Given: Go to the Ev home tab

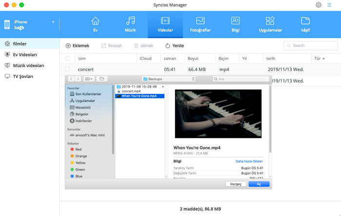Looking at the screenshot, I should pos(95,24).
